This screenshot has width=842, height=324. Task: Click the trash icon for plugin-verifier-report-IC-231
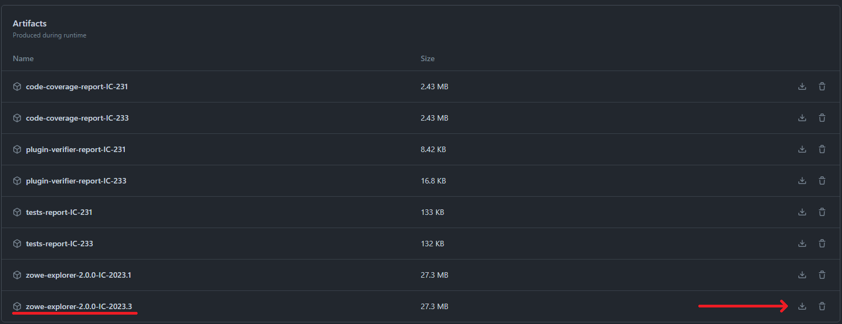[822, 149]
